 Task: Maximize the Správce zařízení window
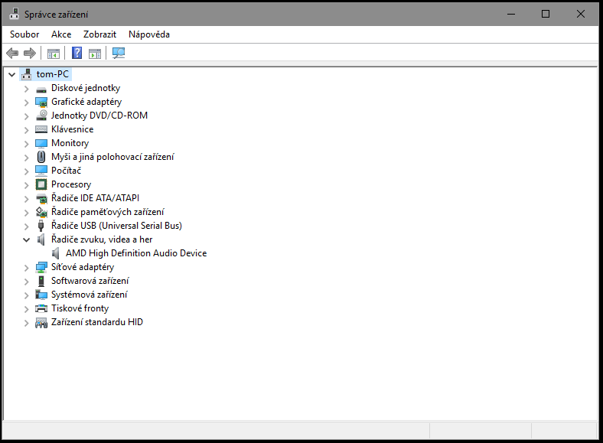click(x=546, y=15)
